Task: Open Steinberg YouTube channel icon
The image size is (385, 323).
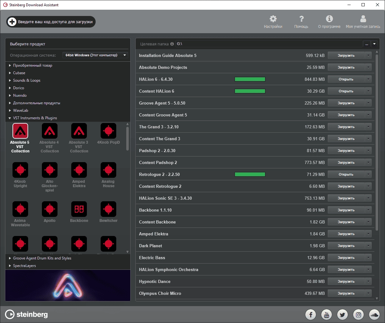Action: coord(327,314)
